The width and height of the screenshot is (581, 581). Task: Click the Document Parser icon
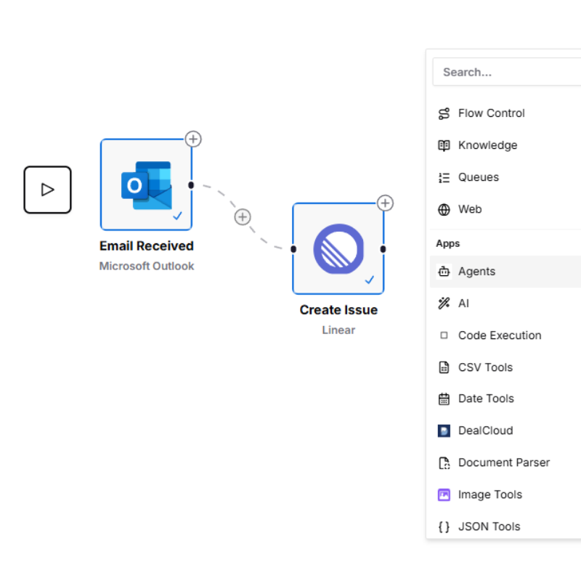444,463
